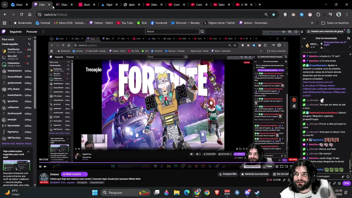Click Mostrar menos in sidebar
Screen dimensions: 352x198
click(24, 144)
